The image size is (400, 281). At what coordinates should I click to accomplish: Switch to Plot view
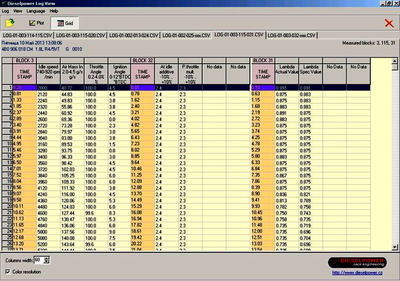click(x=36, y=23)
